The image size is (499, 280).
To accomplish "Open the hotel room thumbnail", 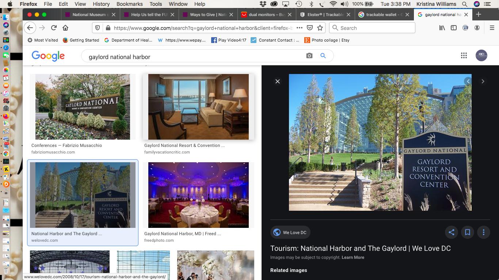I will [198, 107].
